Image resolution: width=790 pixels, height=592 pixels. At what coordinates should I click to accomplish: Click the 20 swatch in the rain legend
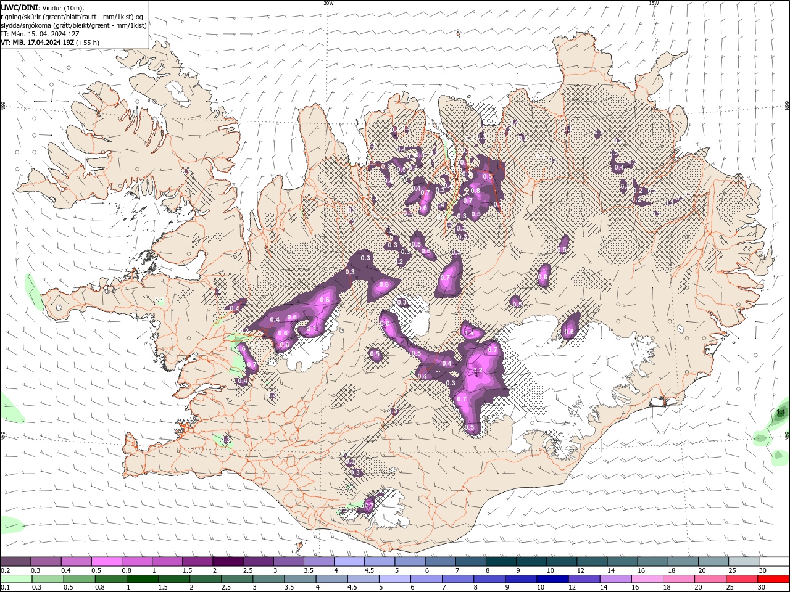(x=711, y=578)
